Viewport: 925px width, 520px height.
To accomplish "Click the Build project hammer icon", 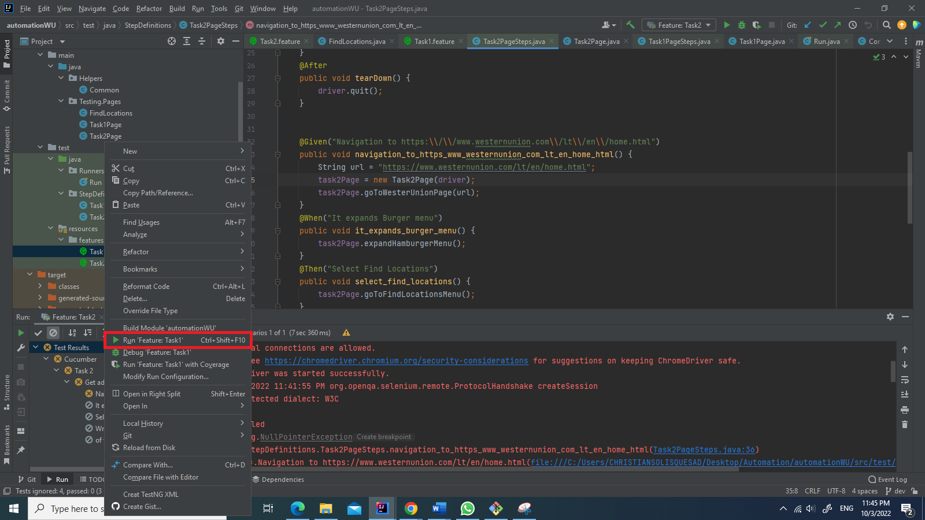I will [631, 25].
